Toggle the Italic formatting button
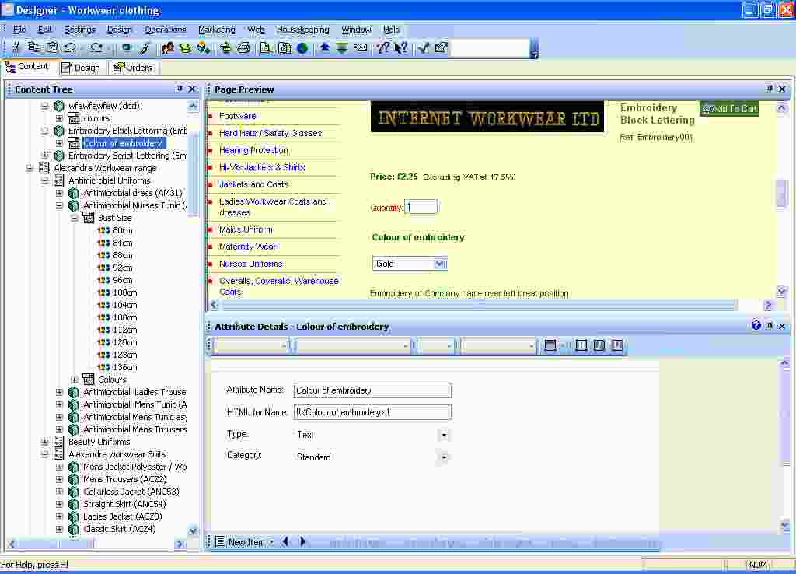The height and width of the screenshot is (574, 796). point(599,346)
